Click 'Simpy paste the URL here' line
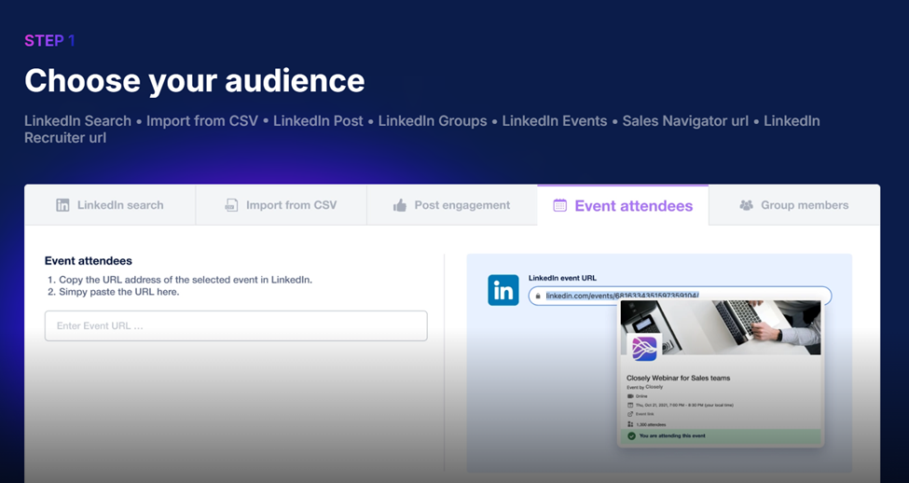Viewport: 909px width, 483px height. pos(118,292)
